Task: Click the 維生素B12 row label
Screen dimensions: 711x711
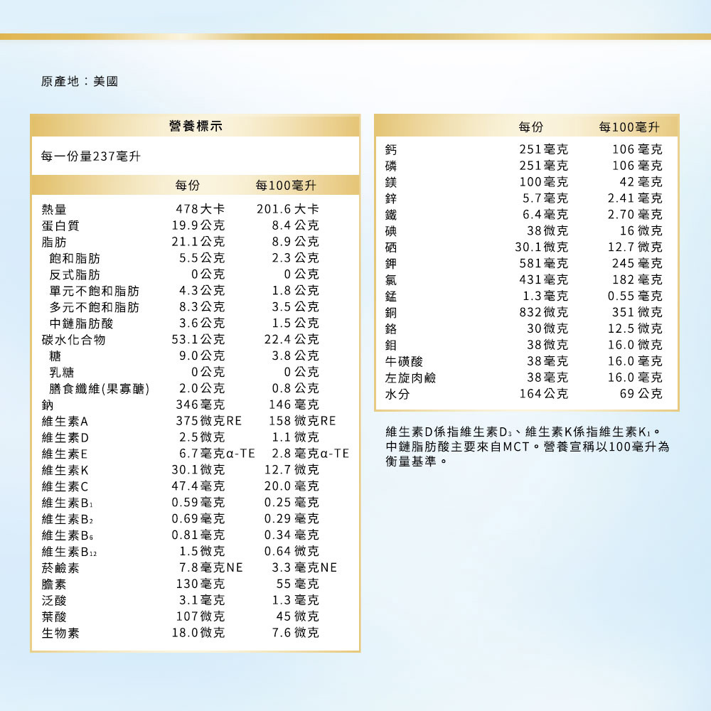Action: 69,552
